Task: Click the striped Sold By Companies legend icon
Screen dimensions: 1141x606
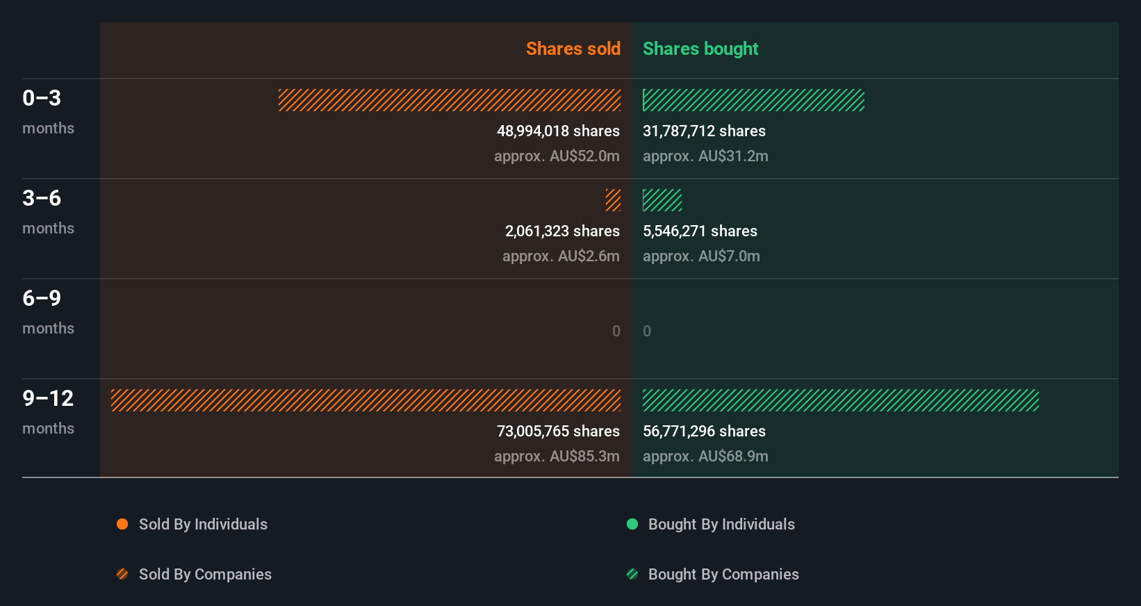Action: tap(122, 574)
